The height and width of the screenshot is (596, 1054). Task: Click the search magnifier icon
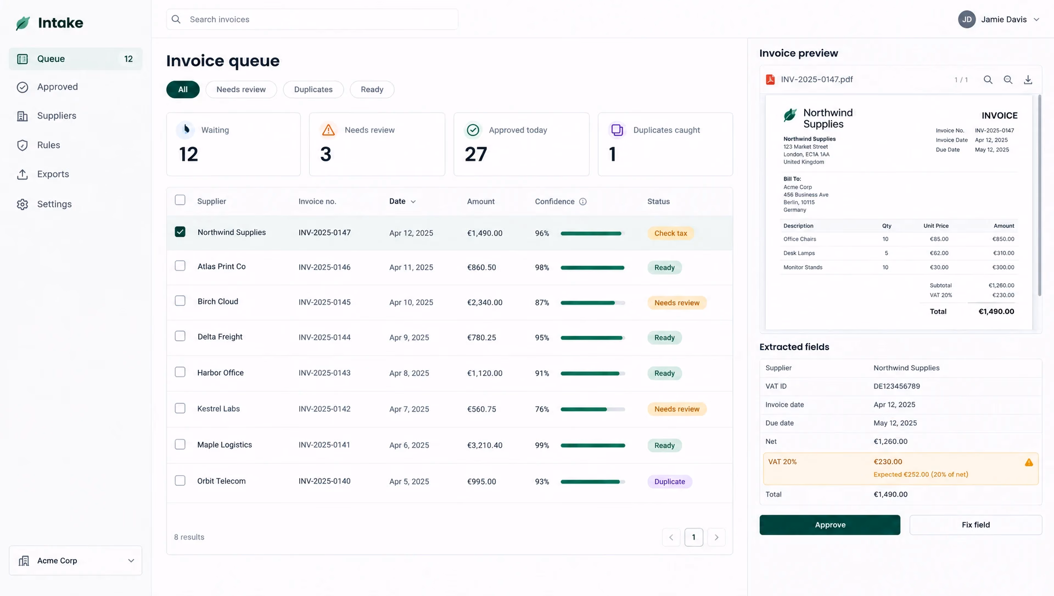click(176, 19)
